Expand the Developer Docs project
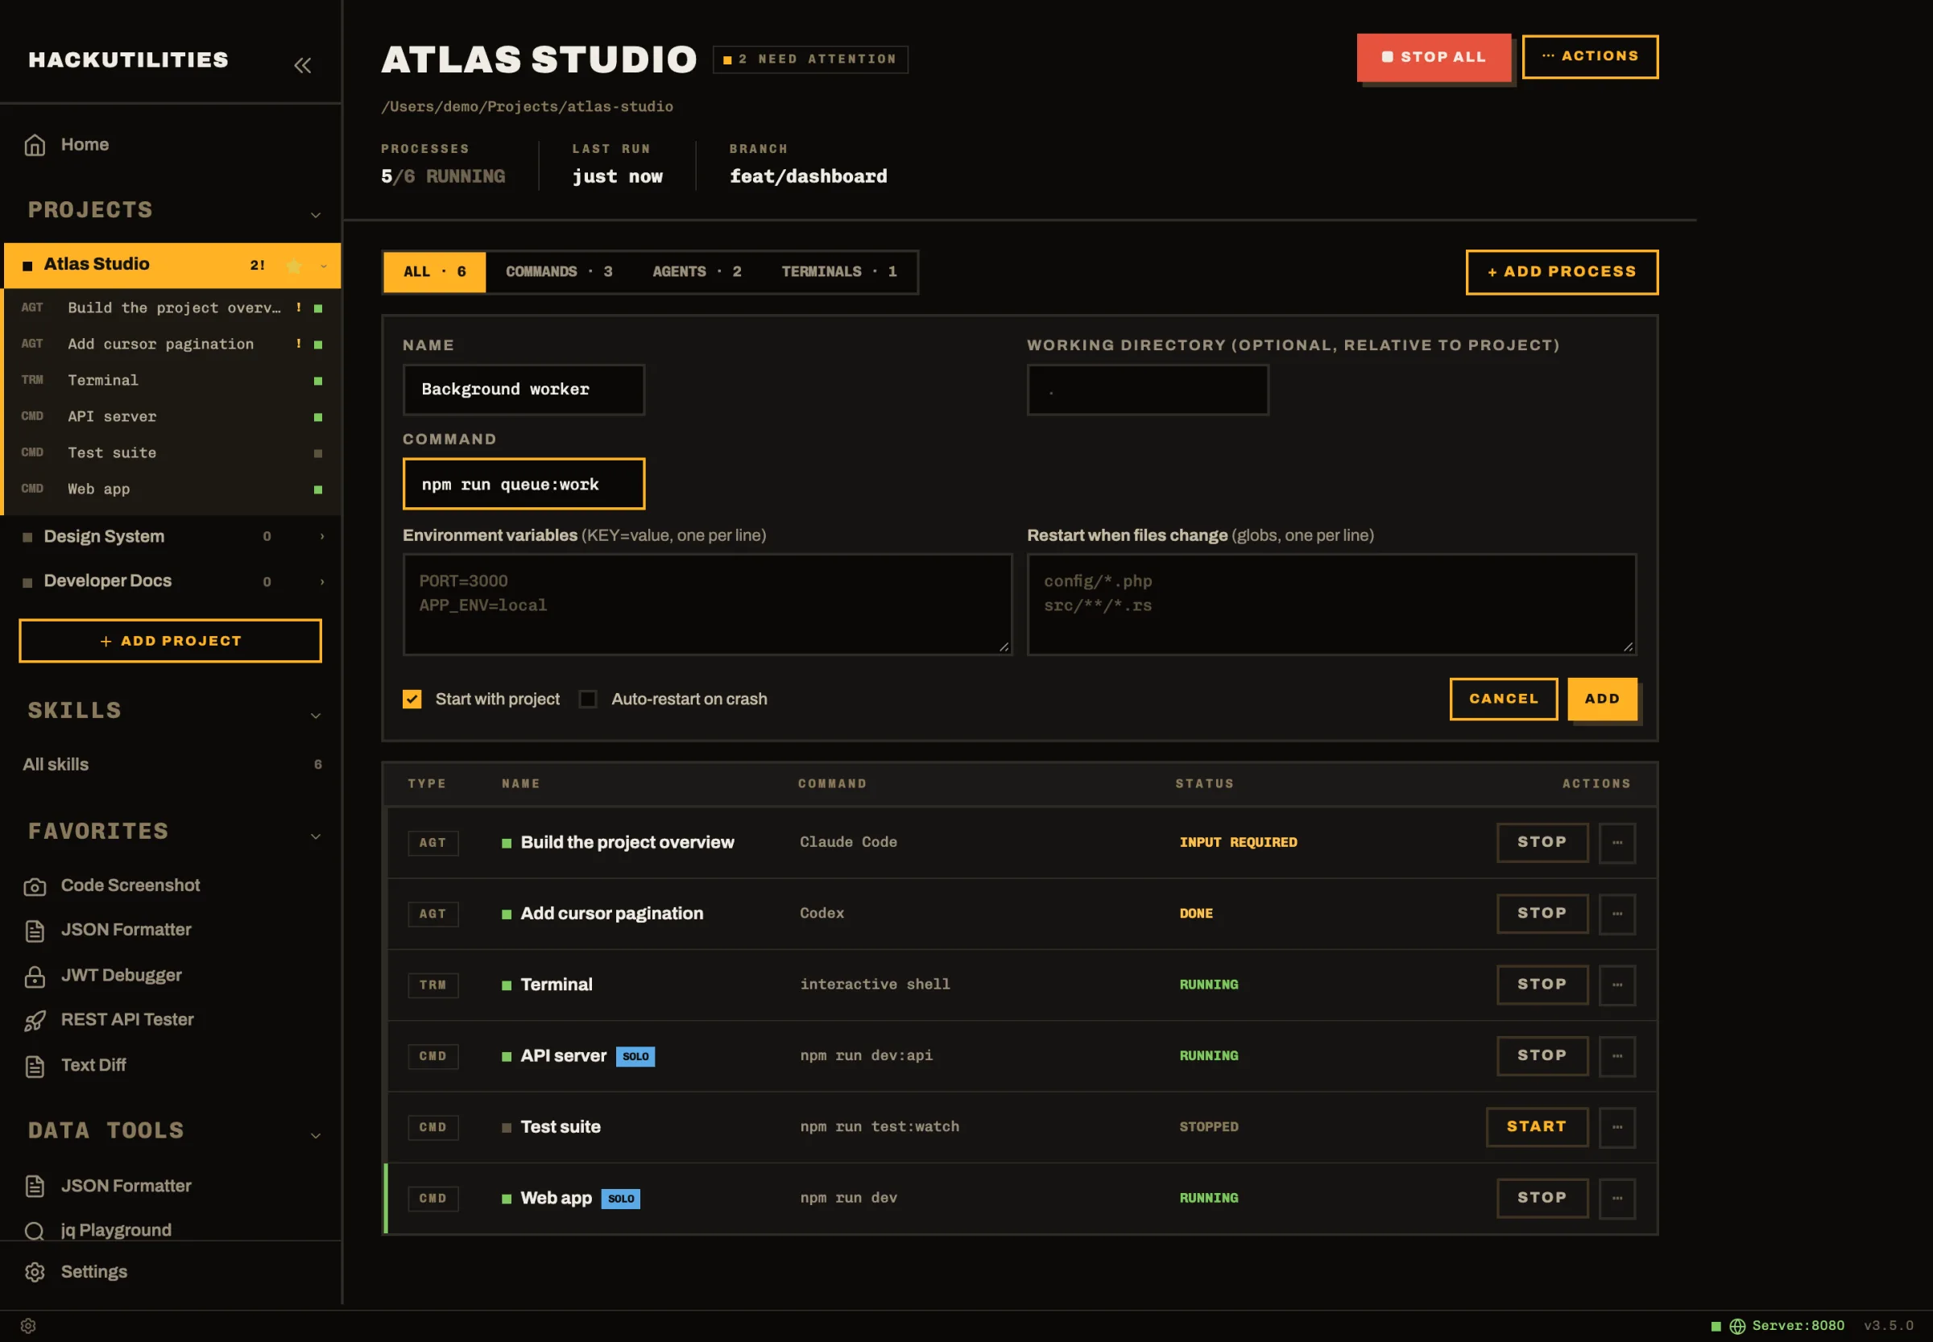The width and height of the screenshot is (1933, 1342). click(x=322, y=581)
